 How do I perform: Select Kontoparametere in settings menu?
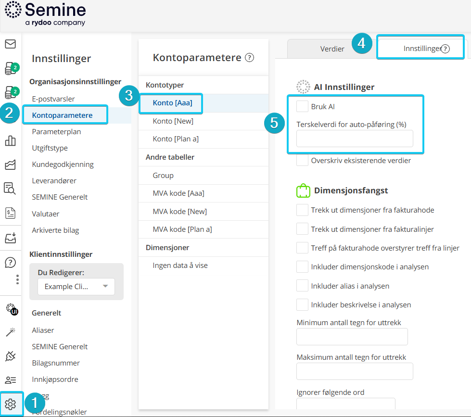pyautogui.click(x=62, y=115)
